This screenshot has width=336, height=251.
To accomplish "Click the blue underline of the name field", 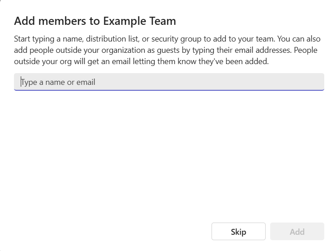I will pos(169,90).
